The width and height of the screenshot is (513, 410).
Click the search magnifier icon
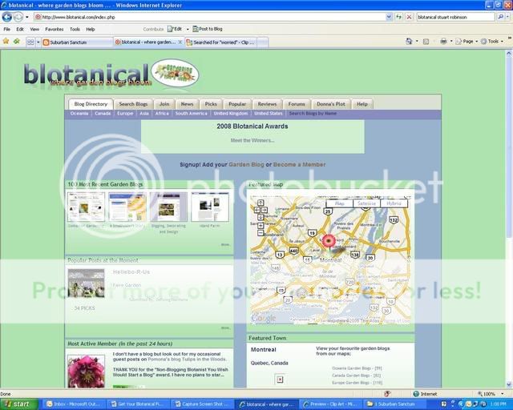[x=500, y=17]
